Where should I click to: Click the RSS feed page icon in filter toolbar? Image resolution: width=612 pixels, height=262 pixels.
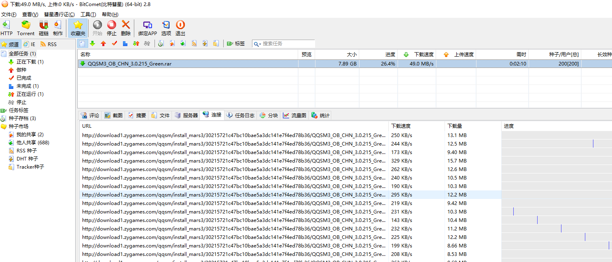pos(194,43)
